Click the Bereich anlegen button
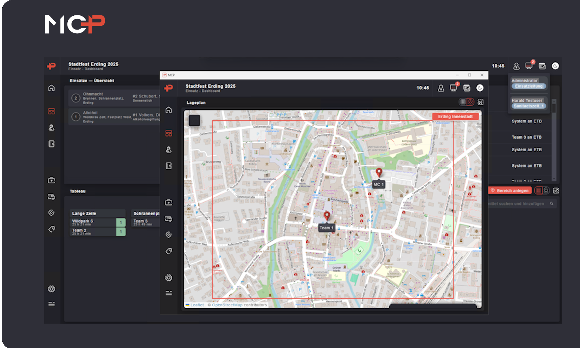 510,190
